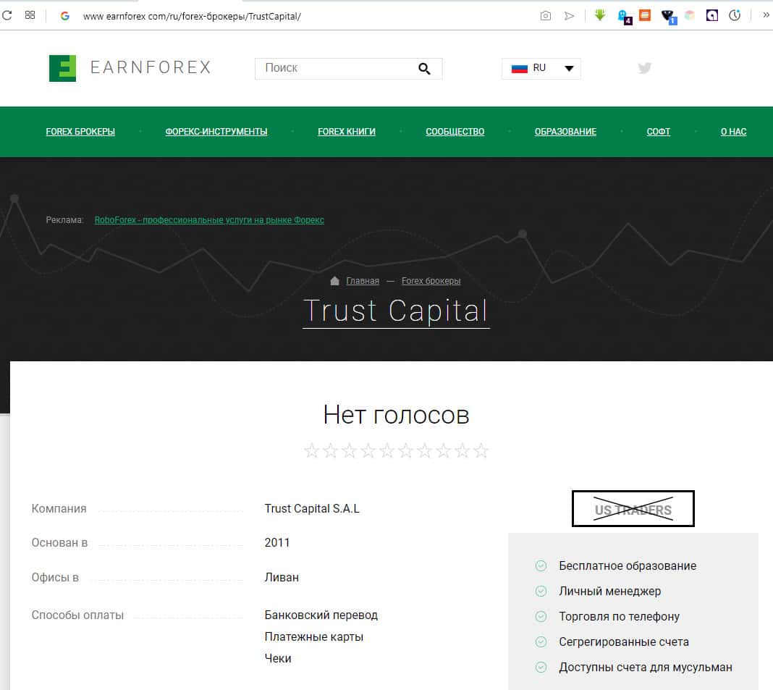The height and width of the screenshot is (690, 773).
Task: Focus the Поиск search field
Action: point(349,69)
